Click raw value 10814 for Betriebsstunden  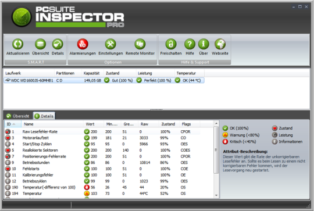[x=145, y=163]
